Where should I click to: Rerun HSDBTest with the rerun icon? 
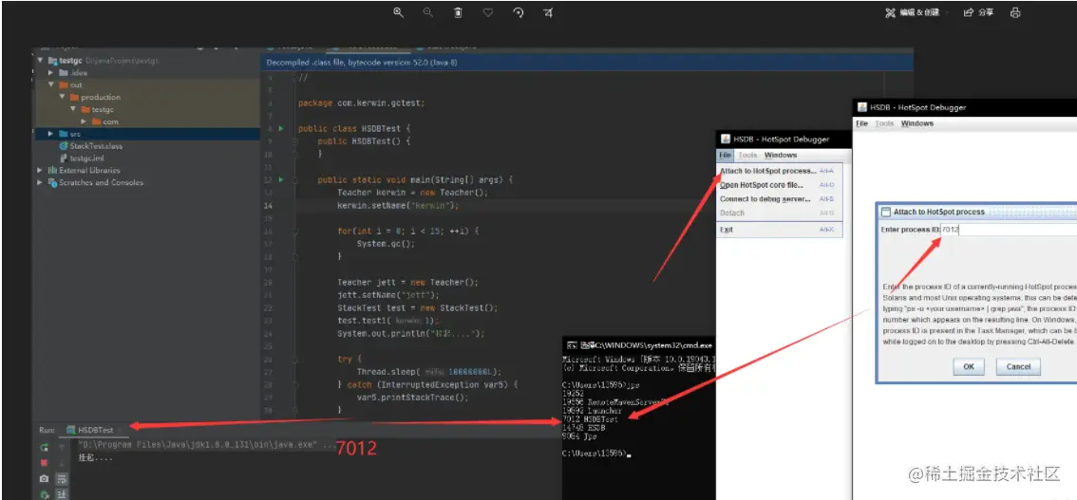click(44, 447)
